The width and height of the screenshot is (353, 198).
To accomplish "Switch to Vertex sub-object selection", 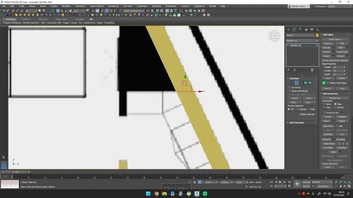I will click(x=292, y=83).
